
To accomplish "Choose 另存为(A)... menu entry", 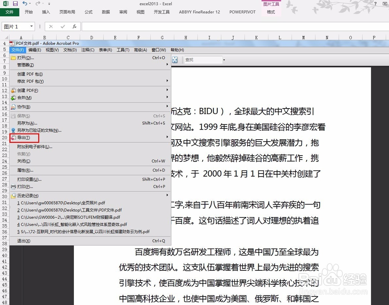I will click(90, 123).
